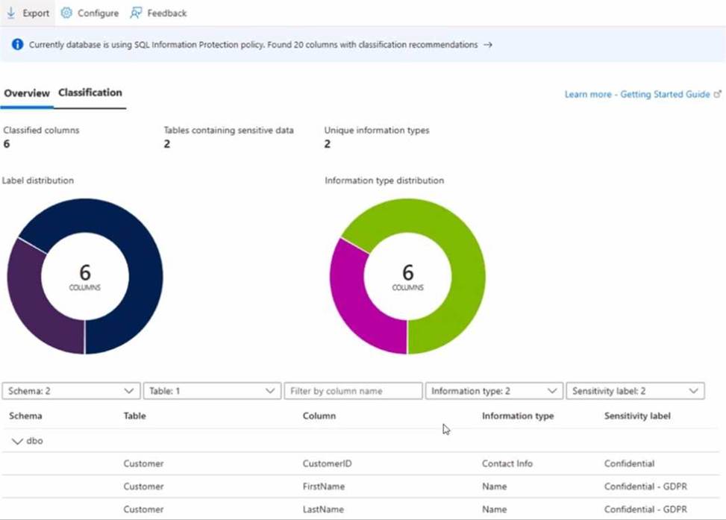Click the arrow after classification recommendations
This screenshot has width=726, height=520.
coord(487,45)
